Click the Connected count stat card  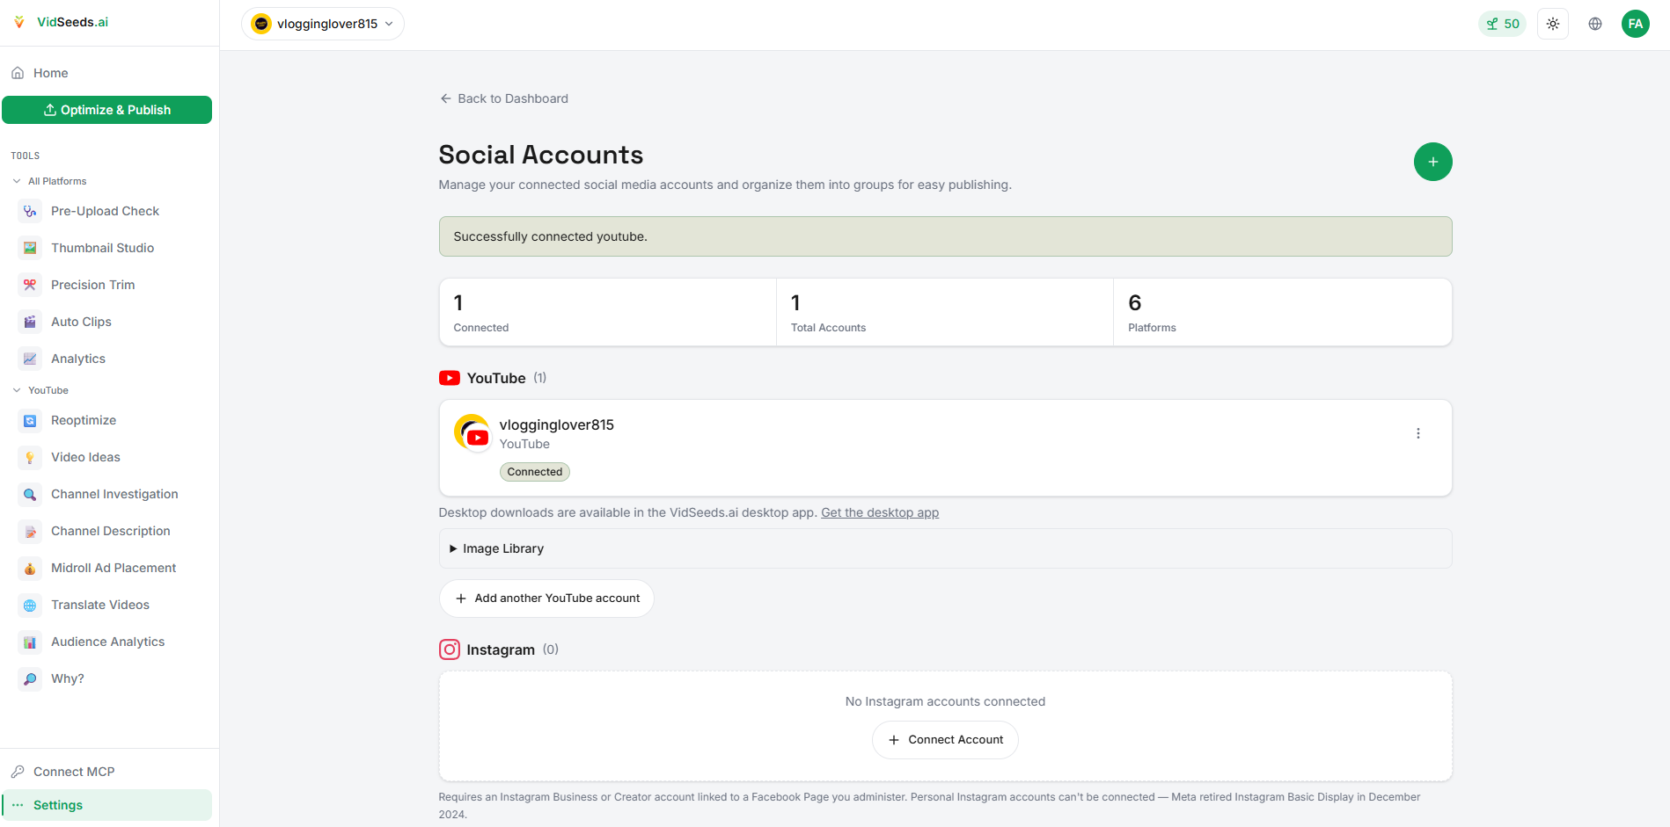coord(608,312)
